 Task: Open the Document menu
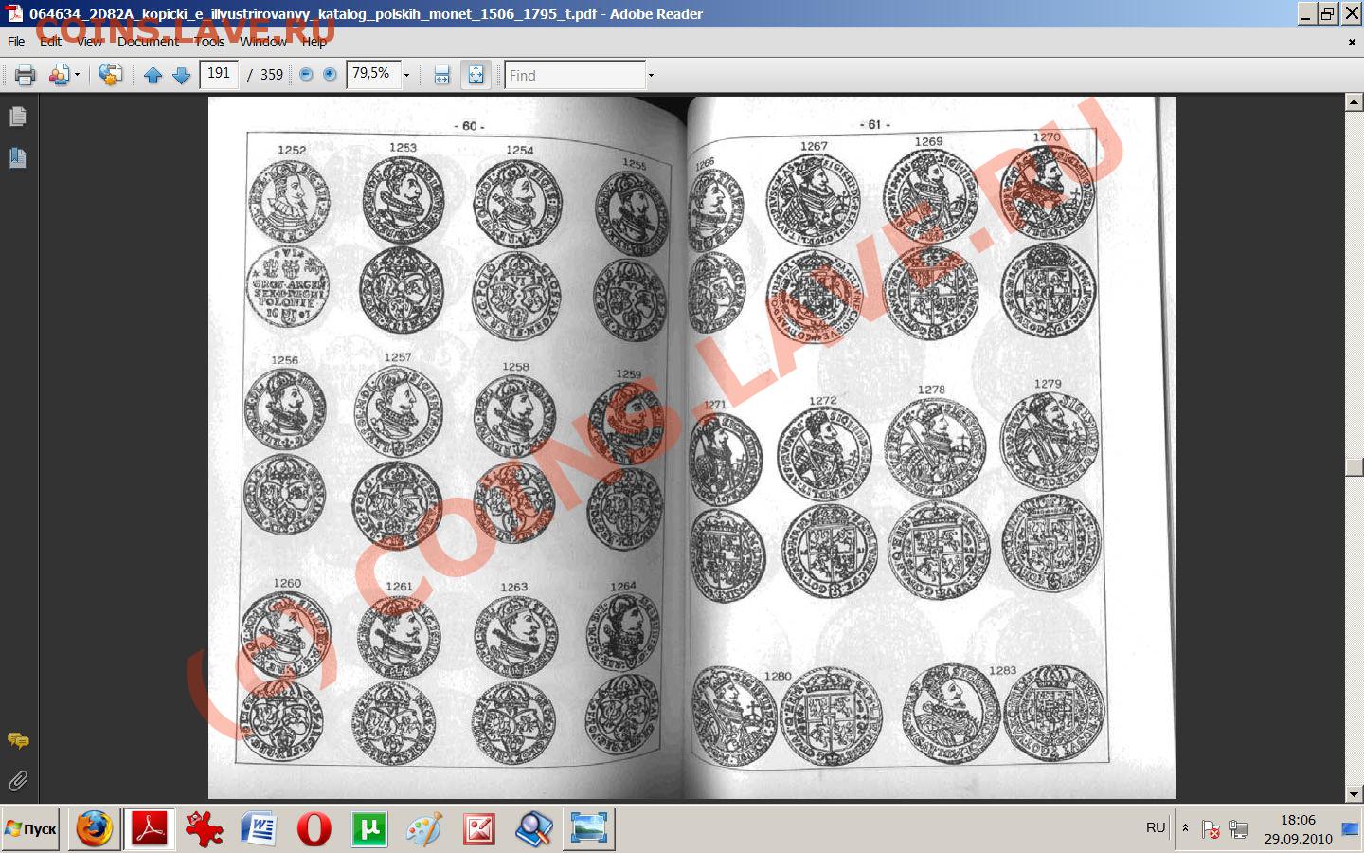click(148, 42)
